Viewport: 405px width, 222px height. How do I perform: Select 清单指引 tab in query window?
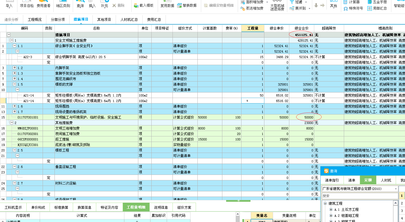332,180
